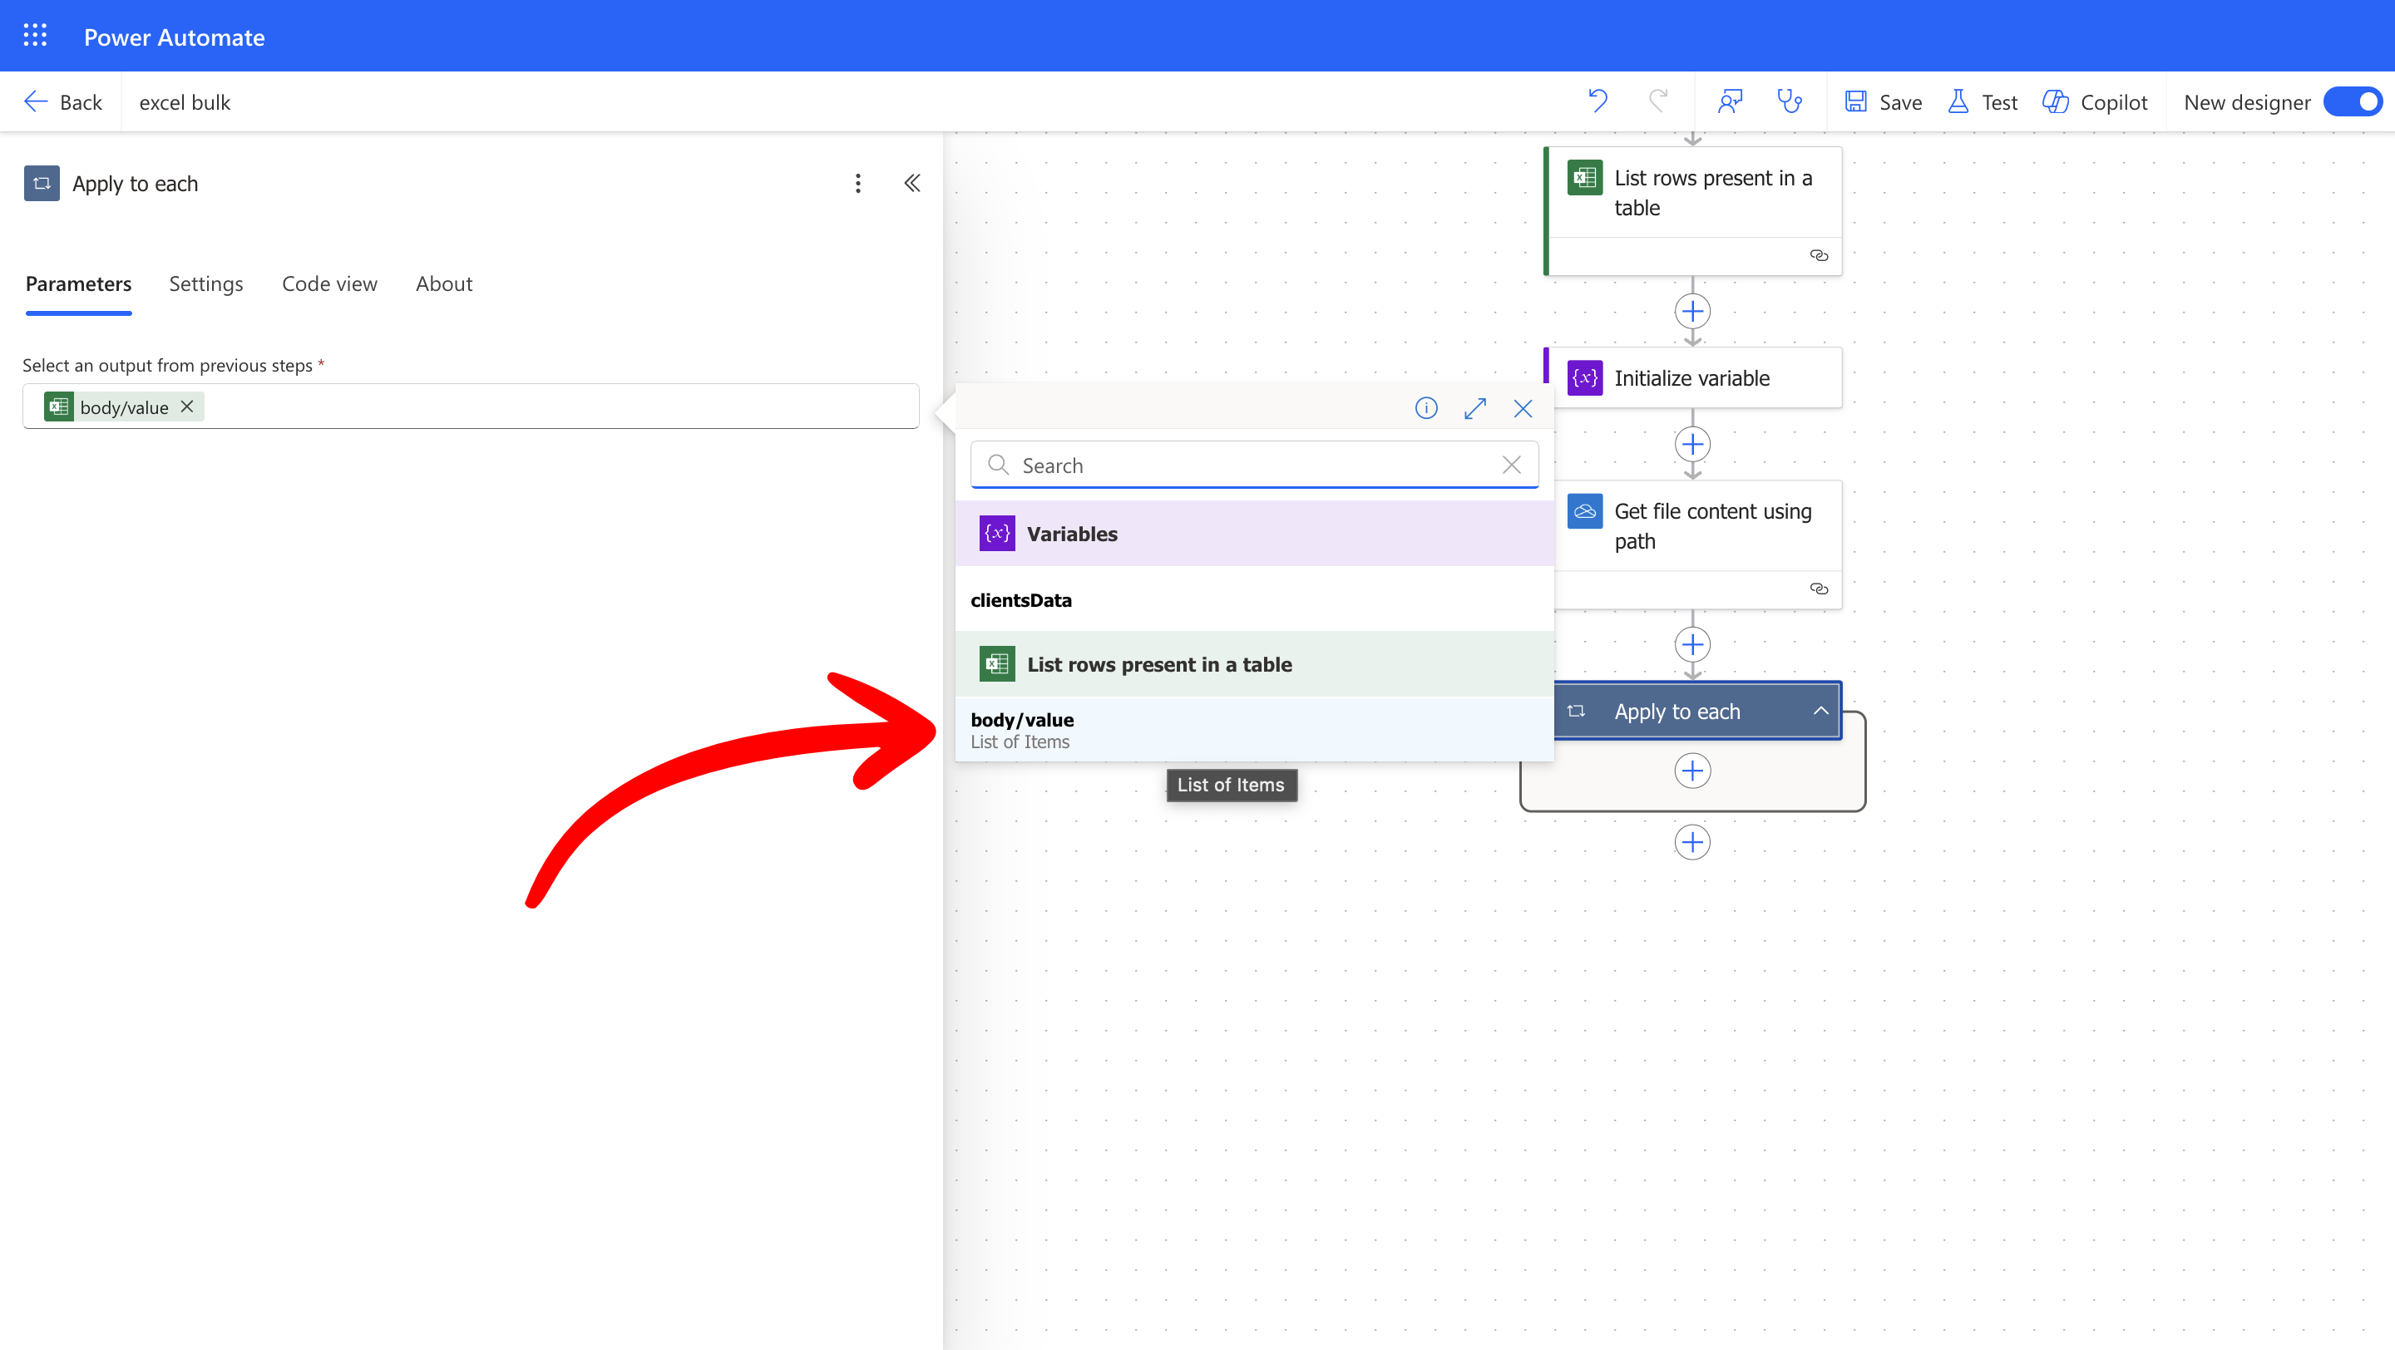This screenshot has height=1350, width=2395.
Task: Click the info icon in content picker
Action: pyautogui.click(x=1425, y=408)
